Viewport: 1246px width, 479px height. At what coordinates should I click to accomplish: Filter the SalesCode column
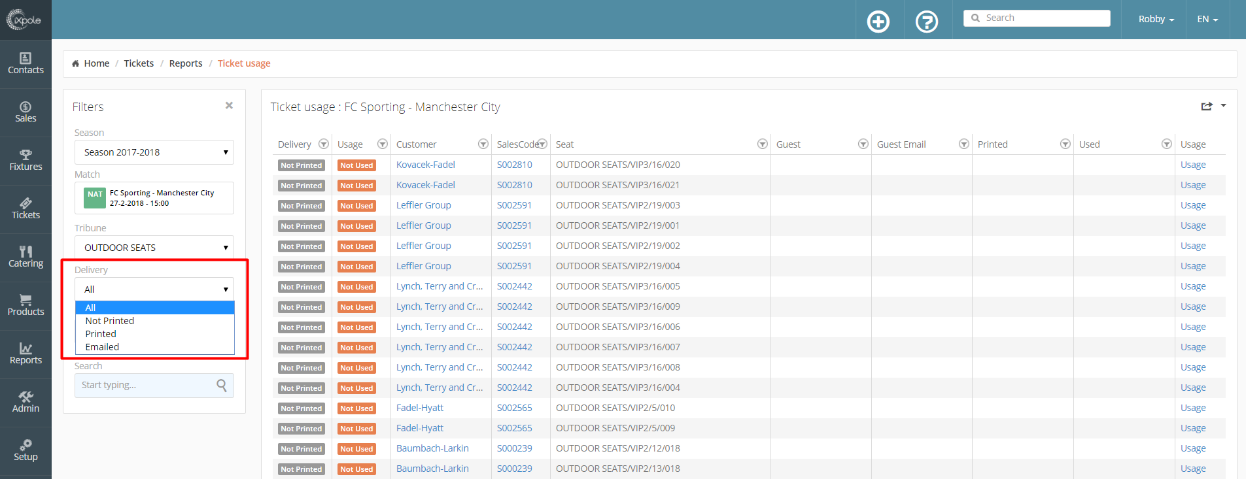542,144
